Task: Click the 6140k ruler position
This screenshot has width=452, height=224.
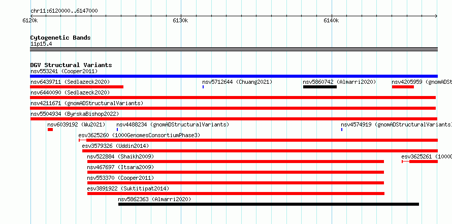Action: [331, 20]
